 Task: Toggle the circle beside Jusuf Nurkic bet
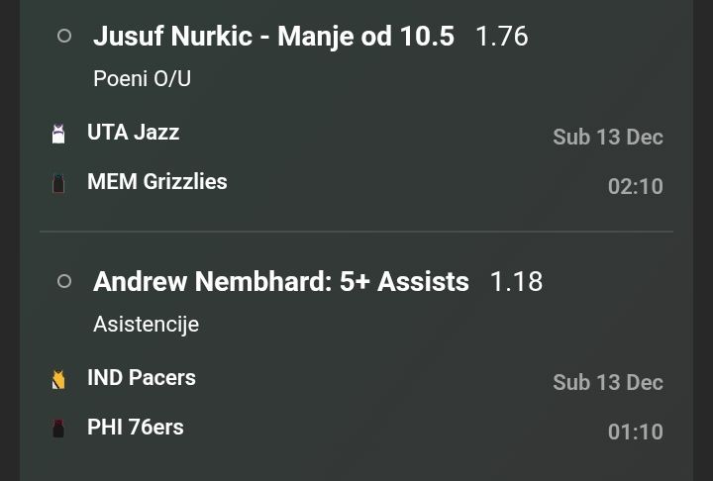tap(64, 36)
